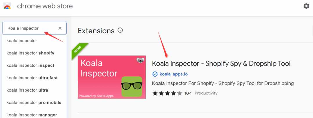Open the Koala Inspector pink thumbnail
This screenshot has height=118, width=313.
112,77
